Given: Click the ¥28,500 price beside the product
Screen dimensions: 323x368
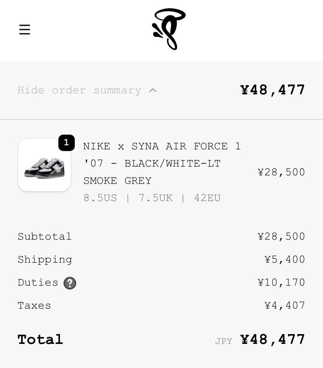Looking at the screenshot, I should (x=281, y=172).
